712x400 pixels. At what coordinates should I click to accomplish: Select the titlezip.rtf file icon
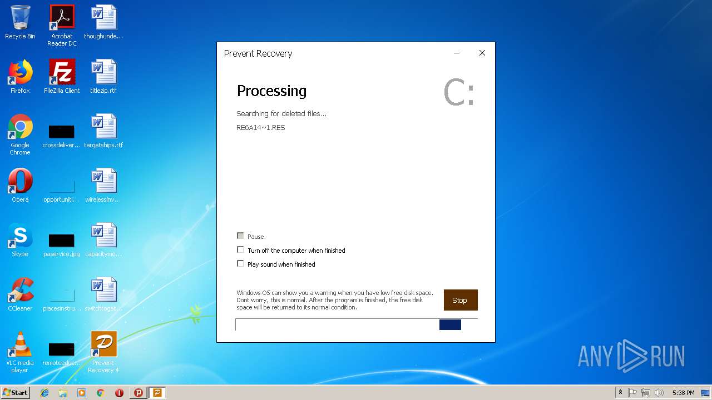pos(103,77)
